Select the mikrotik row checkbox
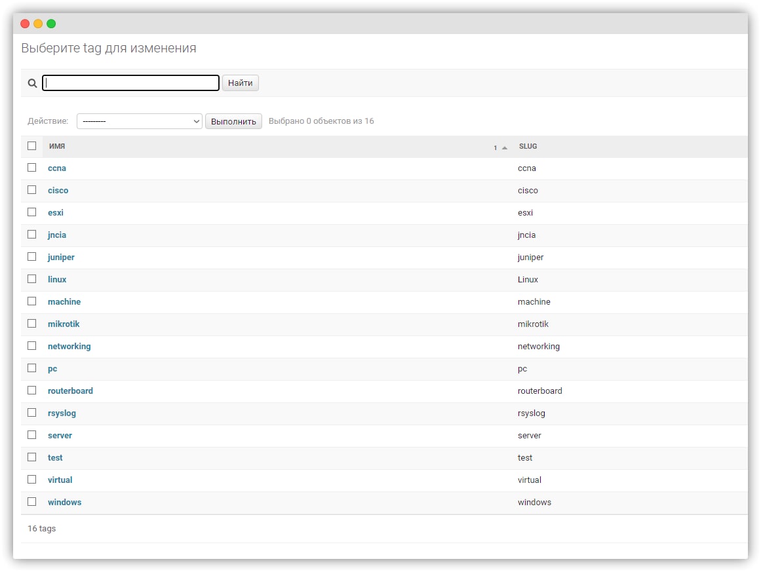The height and width of the screenshot is (572, 761). click(x=31, y=324)
